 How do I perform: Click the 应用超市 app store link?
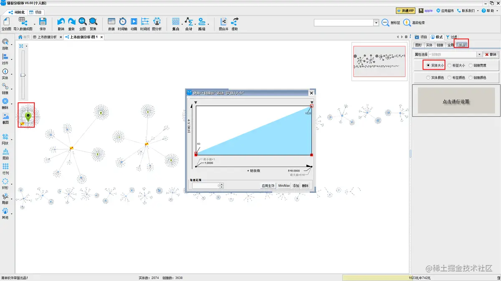point(445,10)
